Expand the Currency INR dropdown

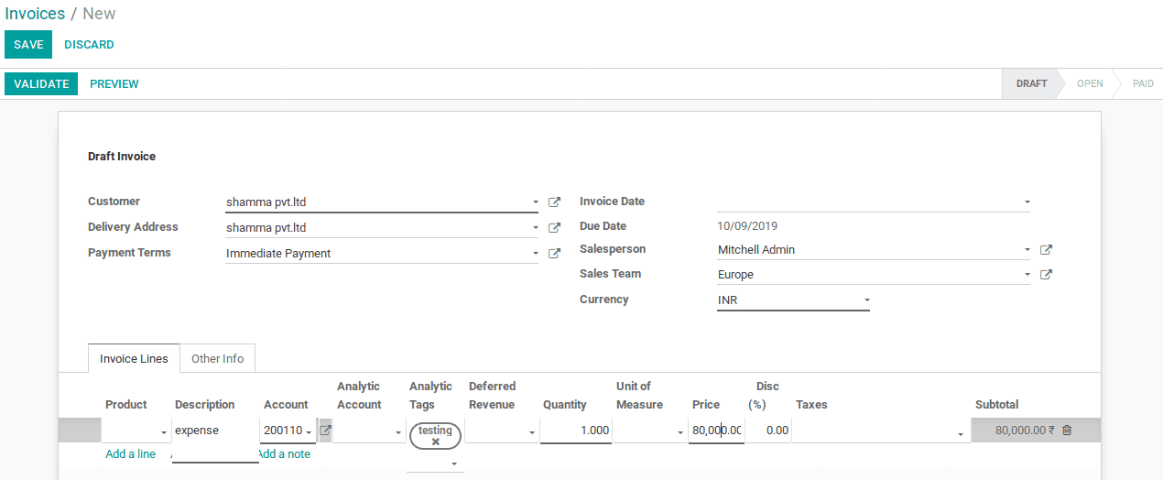(866, 300)
